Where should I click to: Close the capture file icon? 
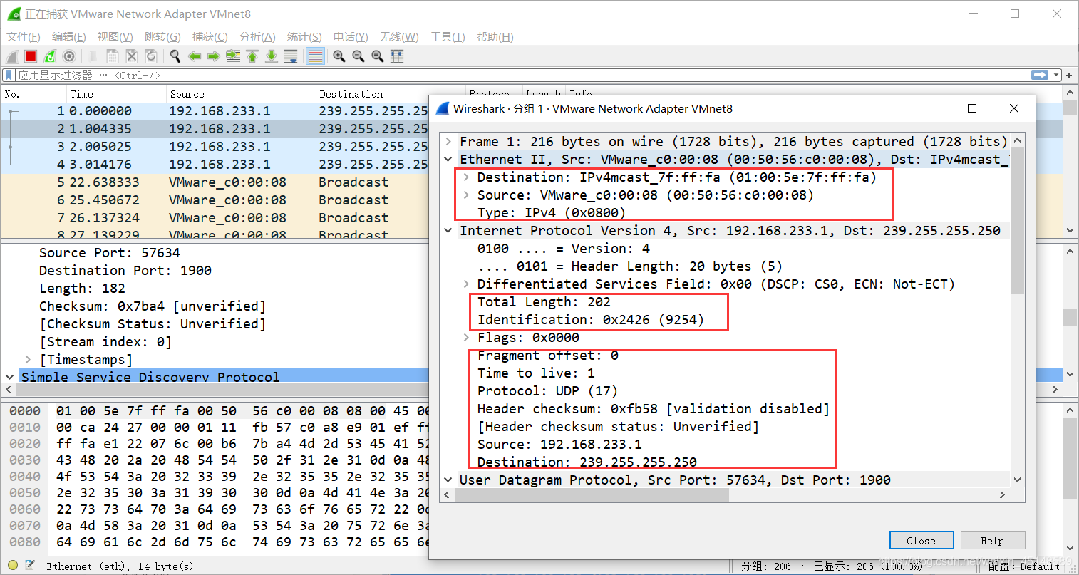(132, 56)
